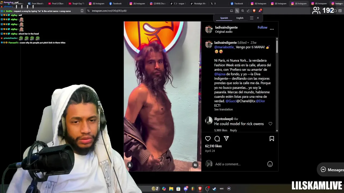The image size is (344, 193).
Task: Click the address bar URL
Action: [109, 11]
